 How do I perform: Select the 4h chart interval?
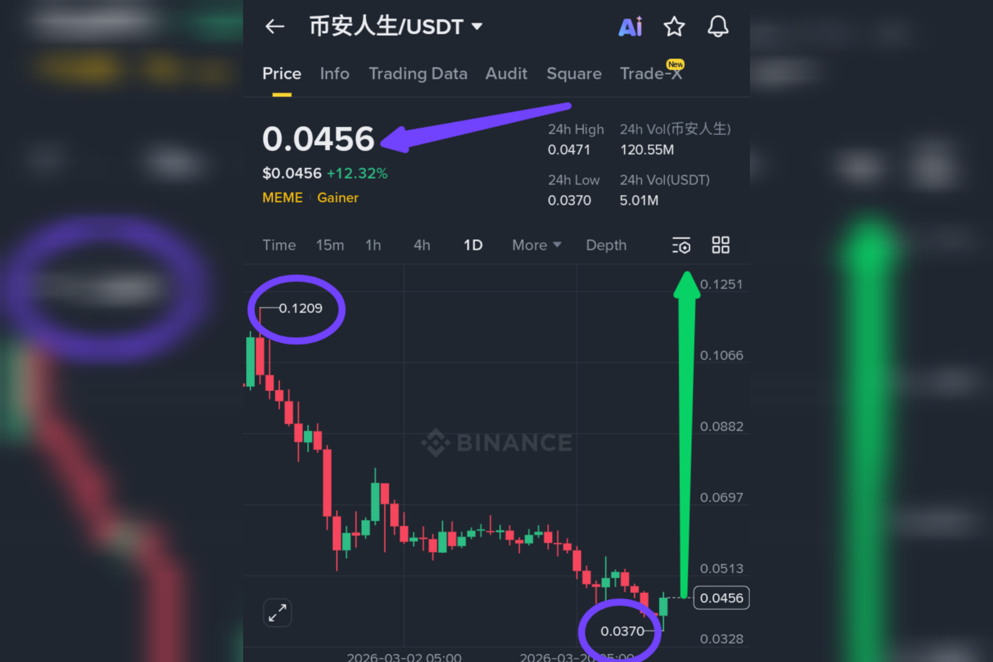click(x=422, y=245)
